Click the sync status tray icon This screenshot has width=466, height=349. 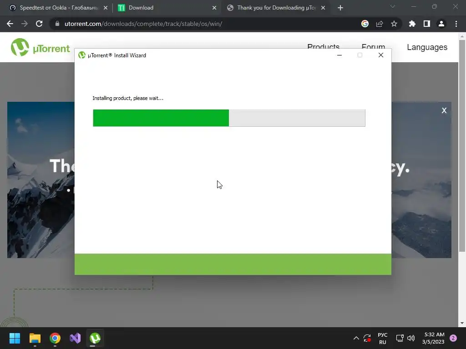pyautogui.click(x=367, y=338)
